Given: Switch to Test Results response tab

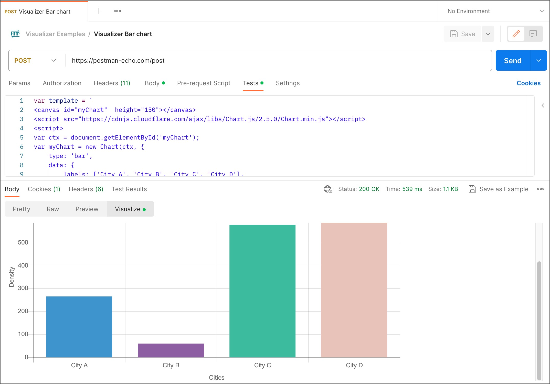Looking at the screenshot, I should [x=129, y=189].
